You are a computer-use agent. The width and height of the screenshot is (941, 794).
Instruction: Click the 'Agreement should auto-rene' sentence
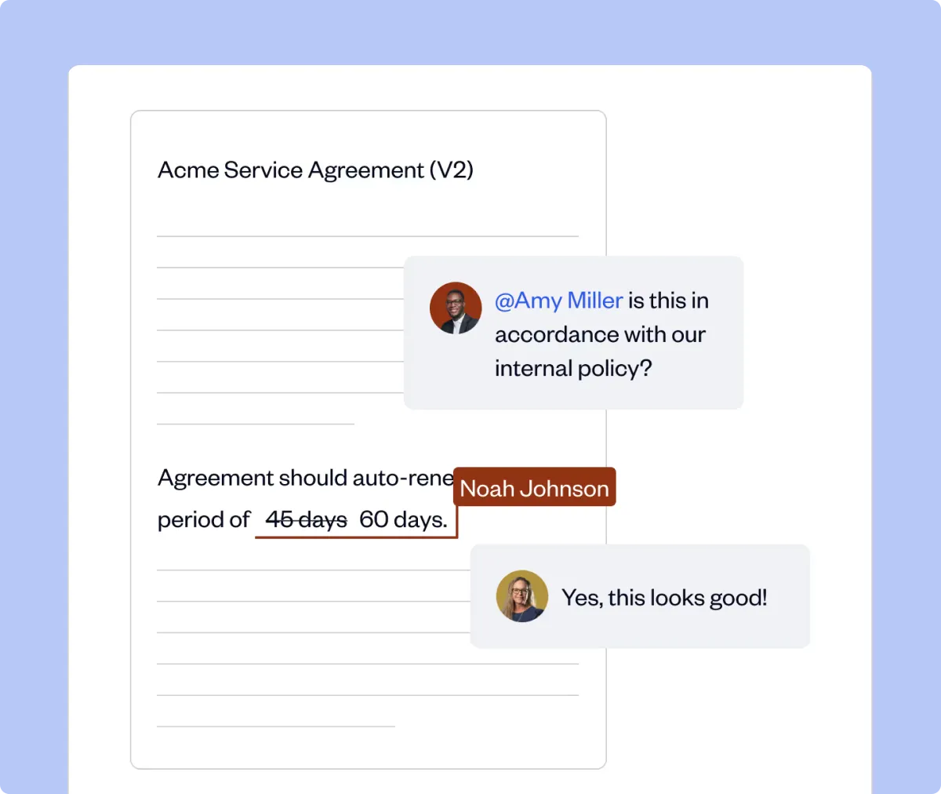click(x=306, y=478)
